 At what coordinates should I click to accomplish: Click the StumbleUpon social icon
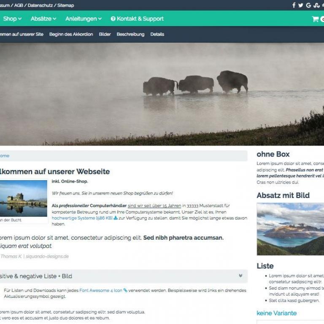pyautogui.click(x=316, y=5)
